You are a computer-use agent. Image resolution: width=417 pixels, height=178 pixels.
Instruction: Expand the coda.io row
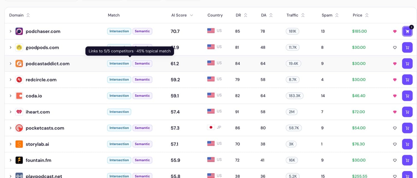coord(11,96)
